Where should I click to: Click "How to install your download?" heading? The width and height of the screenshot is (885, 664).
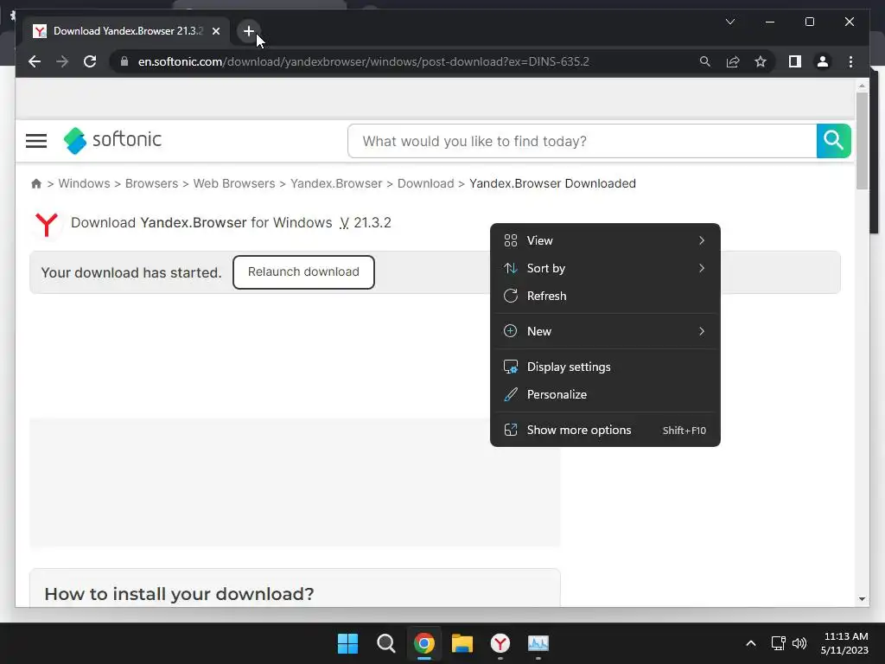(179, 594)
